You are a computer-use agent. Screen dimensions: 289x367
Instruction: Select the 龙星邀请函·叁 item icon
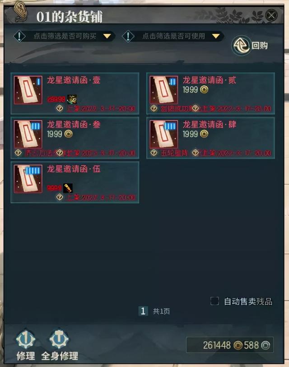(28, 135)
